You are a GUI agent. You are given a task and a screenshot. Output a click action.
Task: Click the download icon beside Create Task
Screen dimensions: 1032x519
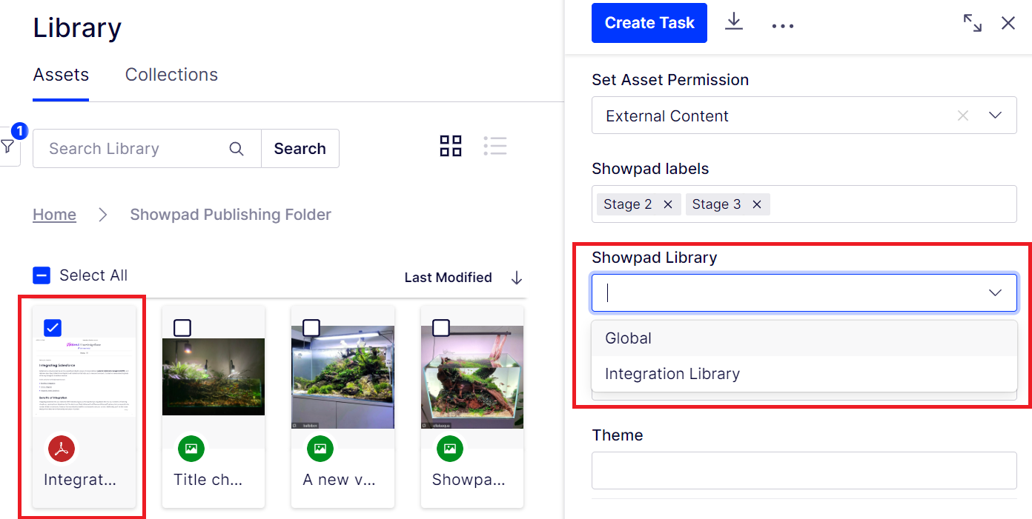coord(733,22)
